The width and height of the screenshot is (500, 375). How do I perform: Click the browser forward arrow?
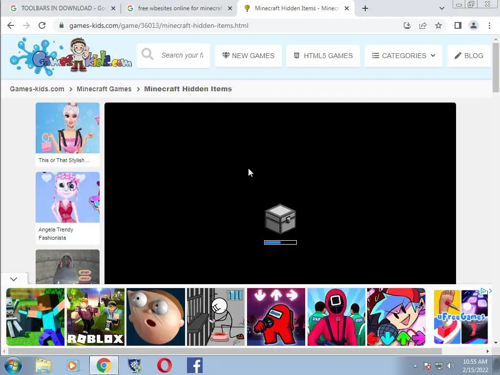click(x=26, y=25)
